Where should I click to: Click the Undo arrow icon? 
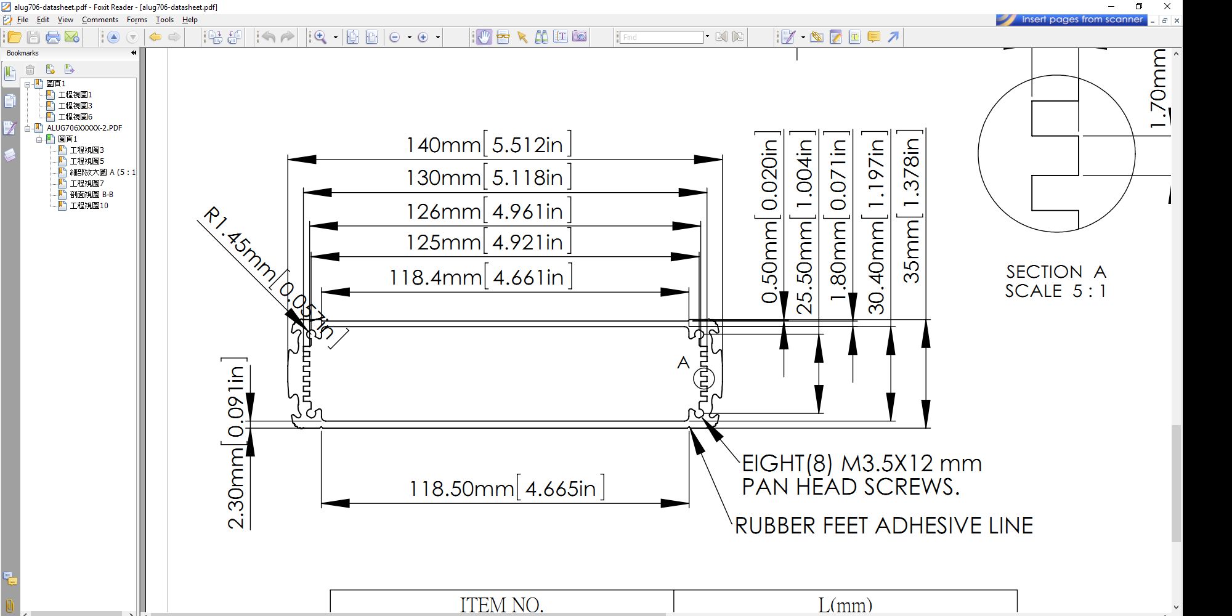(x=269, y=37)
